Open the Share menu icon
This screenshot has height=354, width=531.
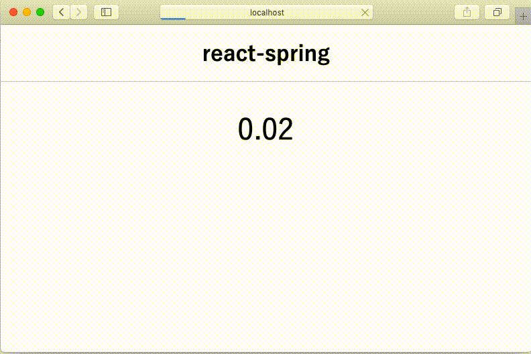[x=467, y=12]
